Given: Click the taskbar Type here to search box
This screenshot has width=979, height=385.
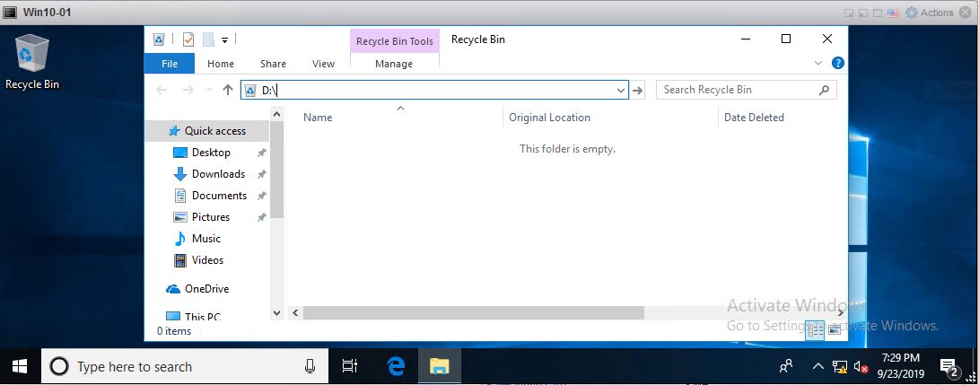Looking at the screenshot, I should [x=185, y=366].
